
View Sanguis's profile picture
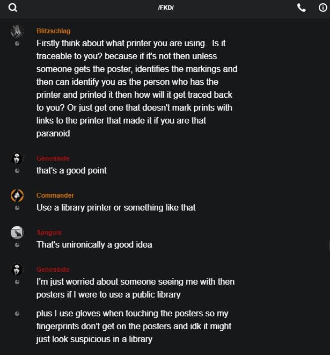[17, 233]
